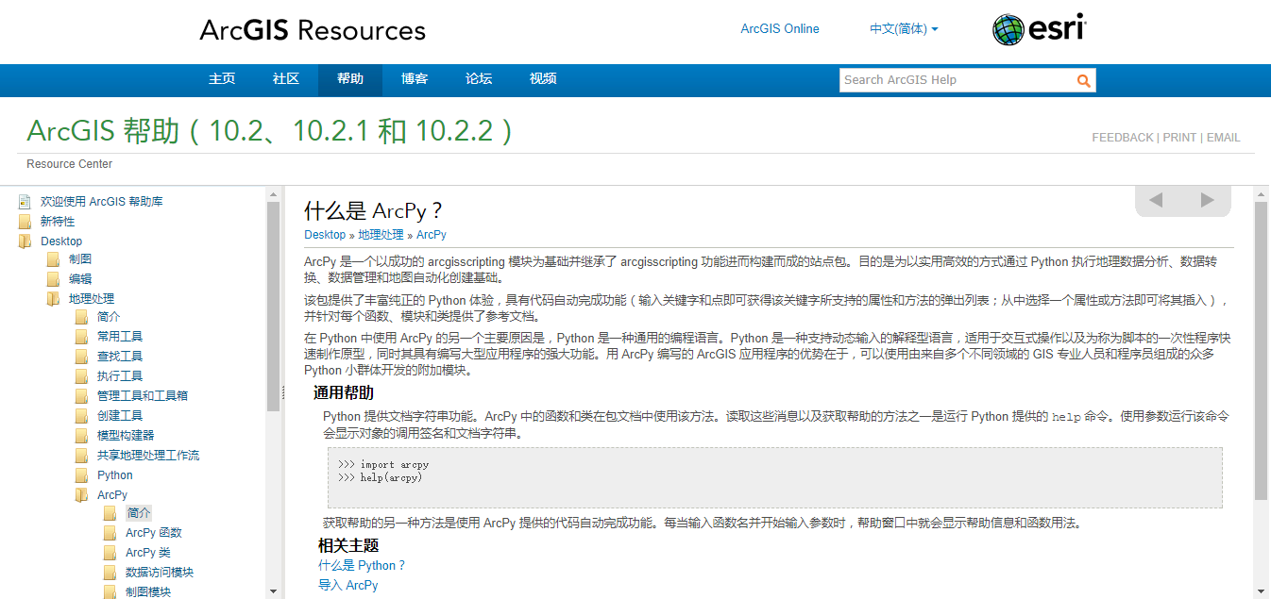The height and width of the screenshot is (599, 1271).
Task: Click the EMAIL link
Action: [x=1224, y=138]
